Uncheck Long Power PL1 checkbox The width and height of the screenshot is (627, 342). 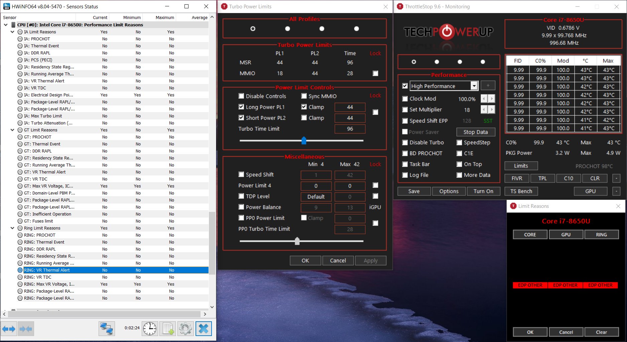click(x=241, y=107)
